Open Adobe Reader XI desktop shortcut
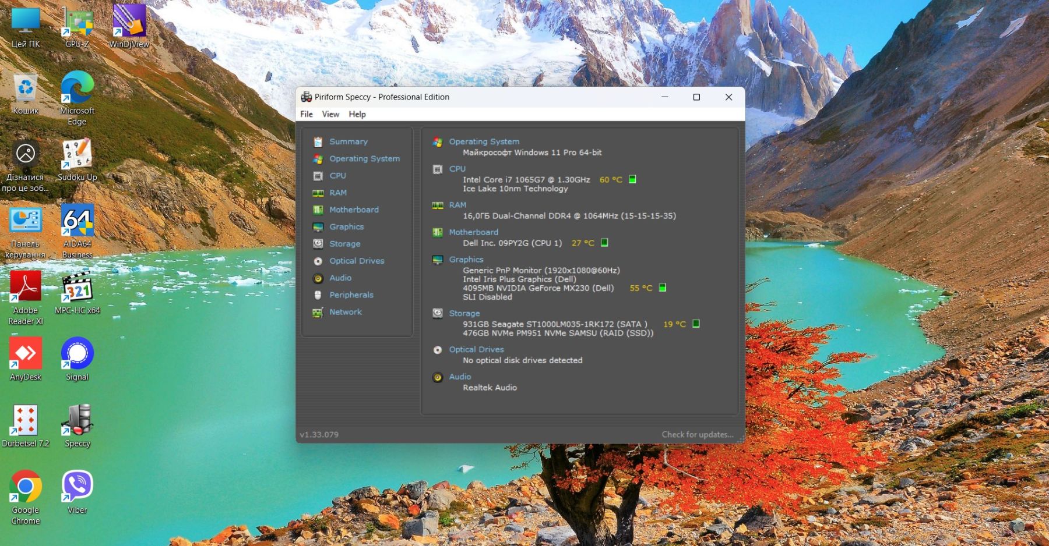 (x=26, y=298)
